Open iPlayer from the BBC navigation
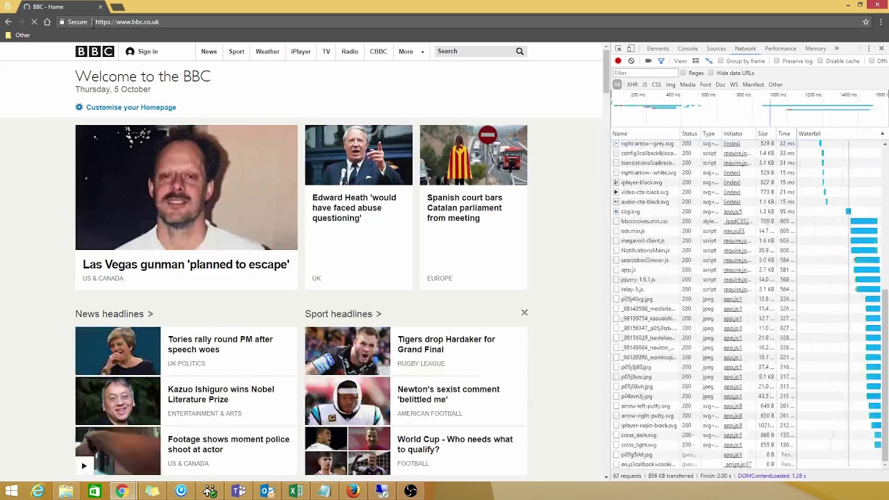 [301, 51]
